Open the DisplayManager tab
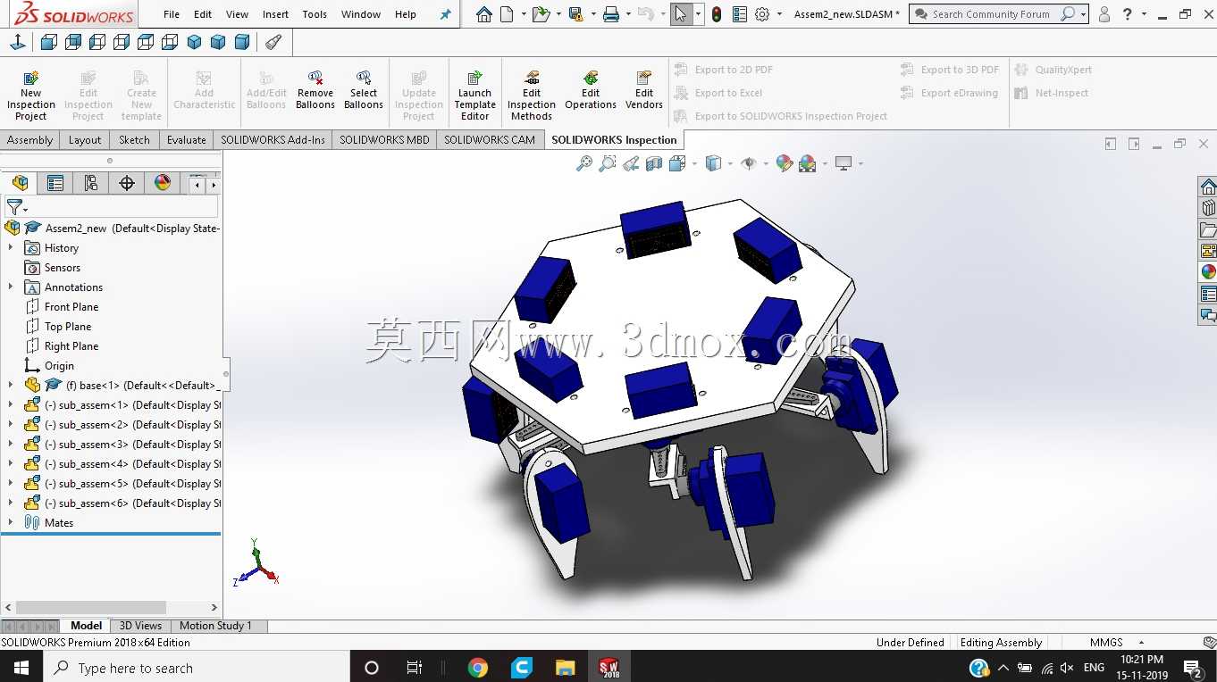This screenshot has height=682, width=1217. 163,183
